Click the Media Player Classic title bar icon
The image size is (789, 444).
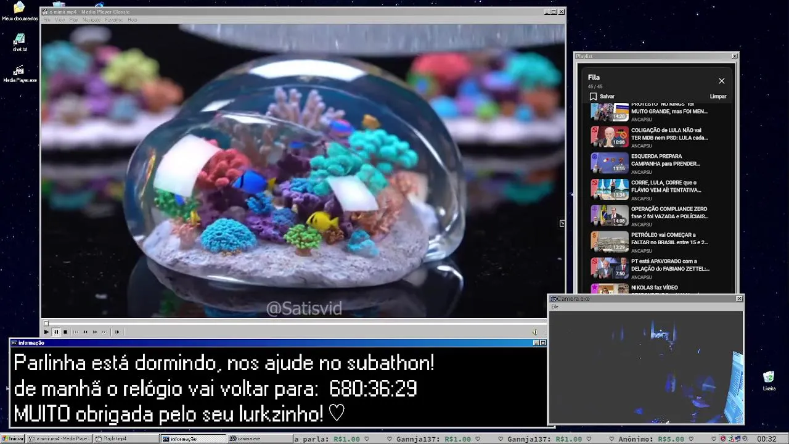[x=45, y=12]
